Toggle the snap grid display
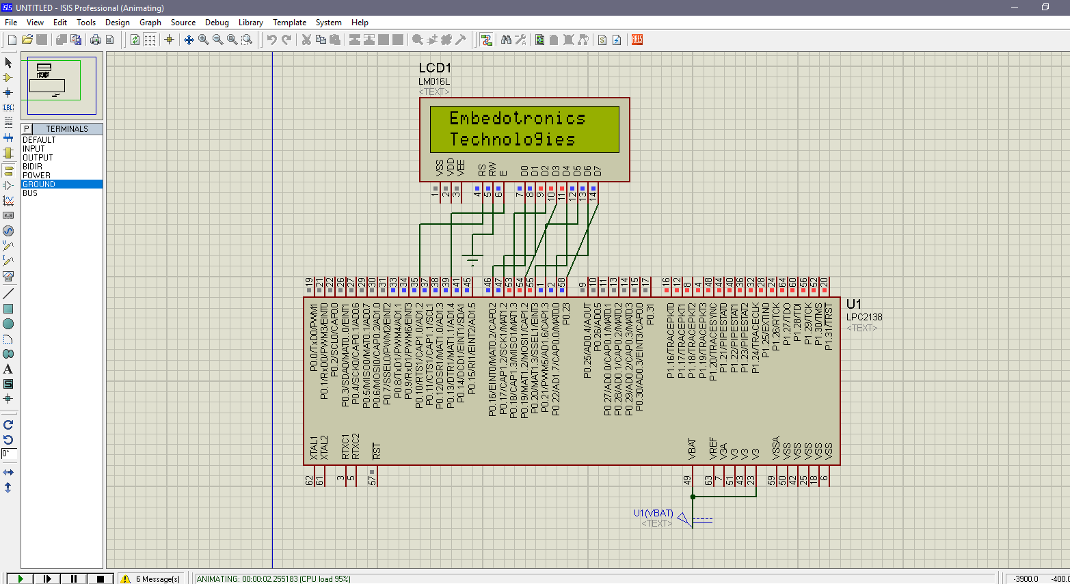The width and height of the screenshot is (1070, 584). [x=149, y=40]
